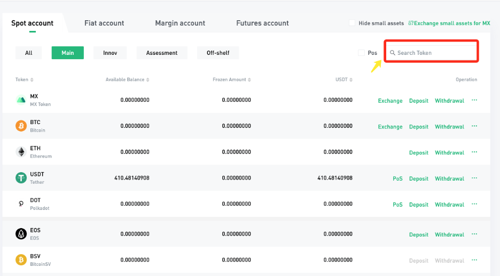Screen dimensions: 500x276
Task: Open more options for the MX row
Action: (474, 100)
